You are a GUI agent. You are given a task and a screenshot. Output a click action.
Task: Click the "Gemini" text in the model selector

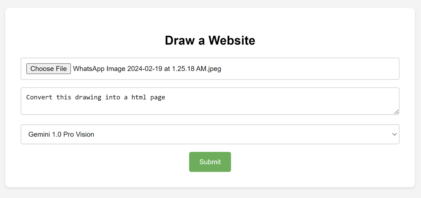click(x=39, y=134)
